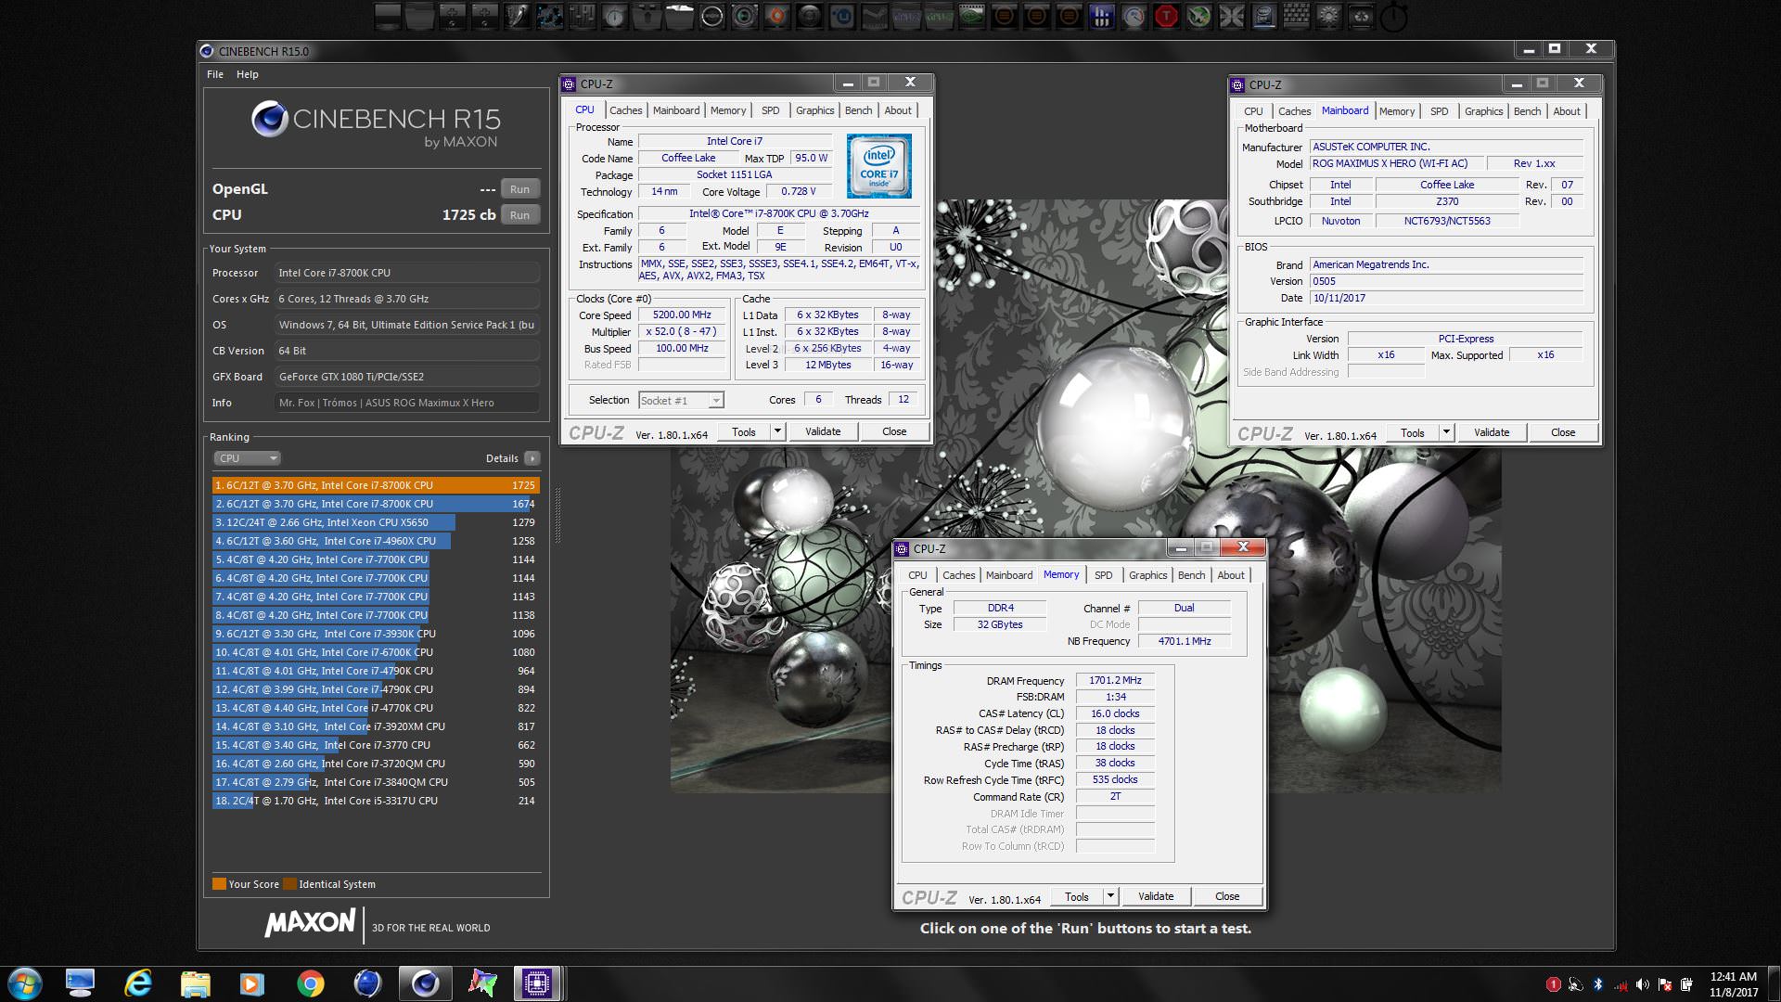This screenshot has width=1781, height=1002.
Task: Open the Cinebench Help menu
Action: click(247, 74)
